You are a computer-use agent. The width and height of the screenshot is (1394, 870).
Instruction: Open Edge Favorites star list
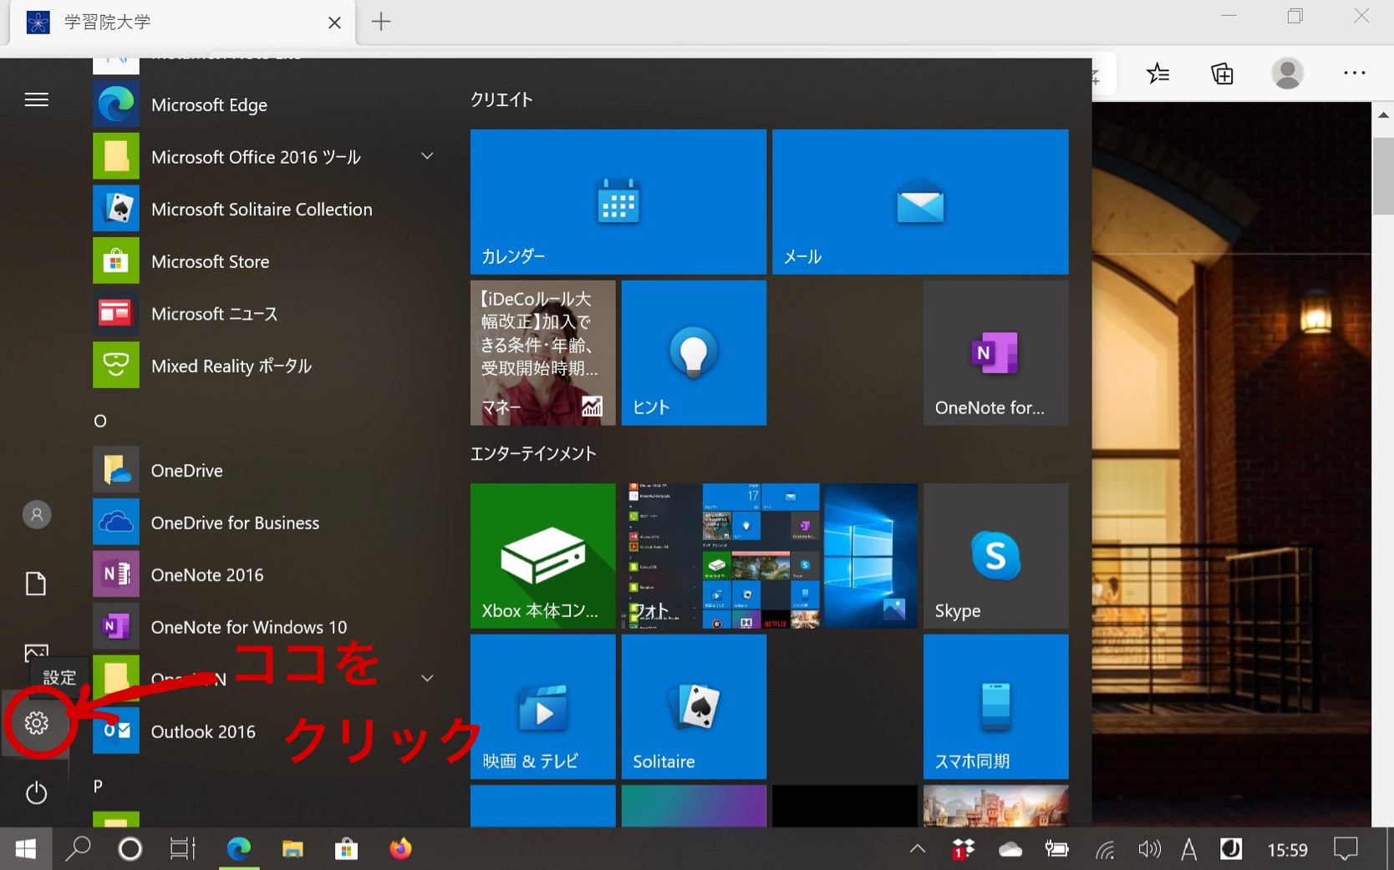click(1157, 73)
